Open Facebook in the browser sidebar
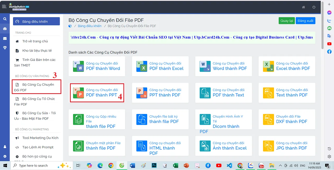The image size is (334, 170). [329, 52]
